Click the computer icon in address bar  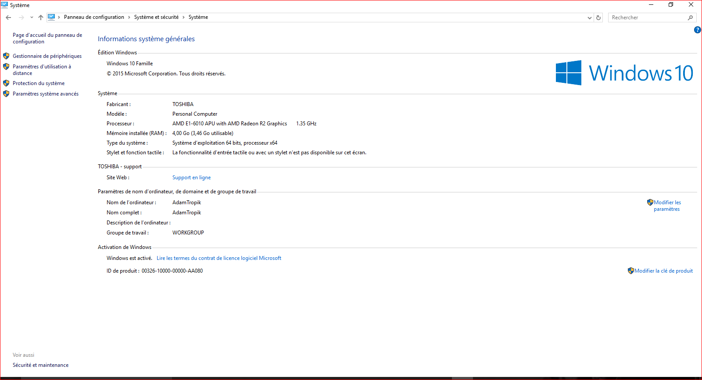pos(51,17)
